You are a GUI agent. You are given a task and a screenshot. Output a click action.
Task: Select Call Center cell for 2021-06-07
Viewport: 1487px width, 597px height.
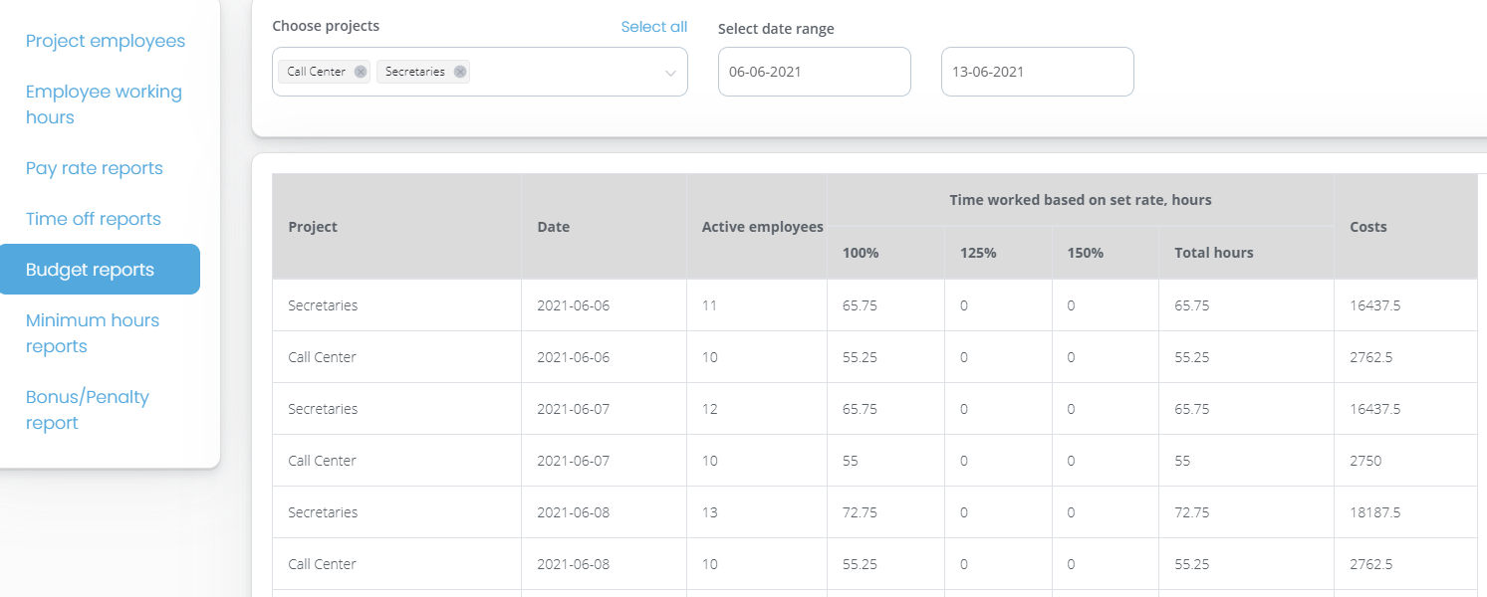click(x=396, y=461)
